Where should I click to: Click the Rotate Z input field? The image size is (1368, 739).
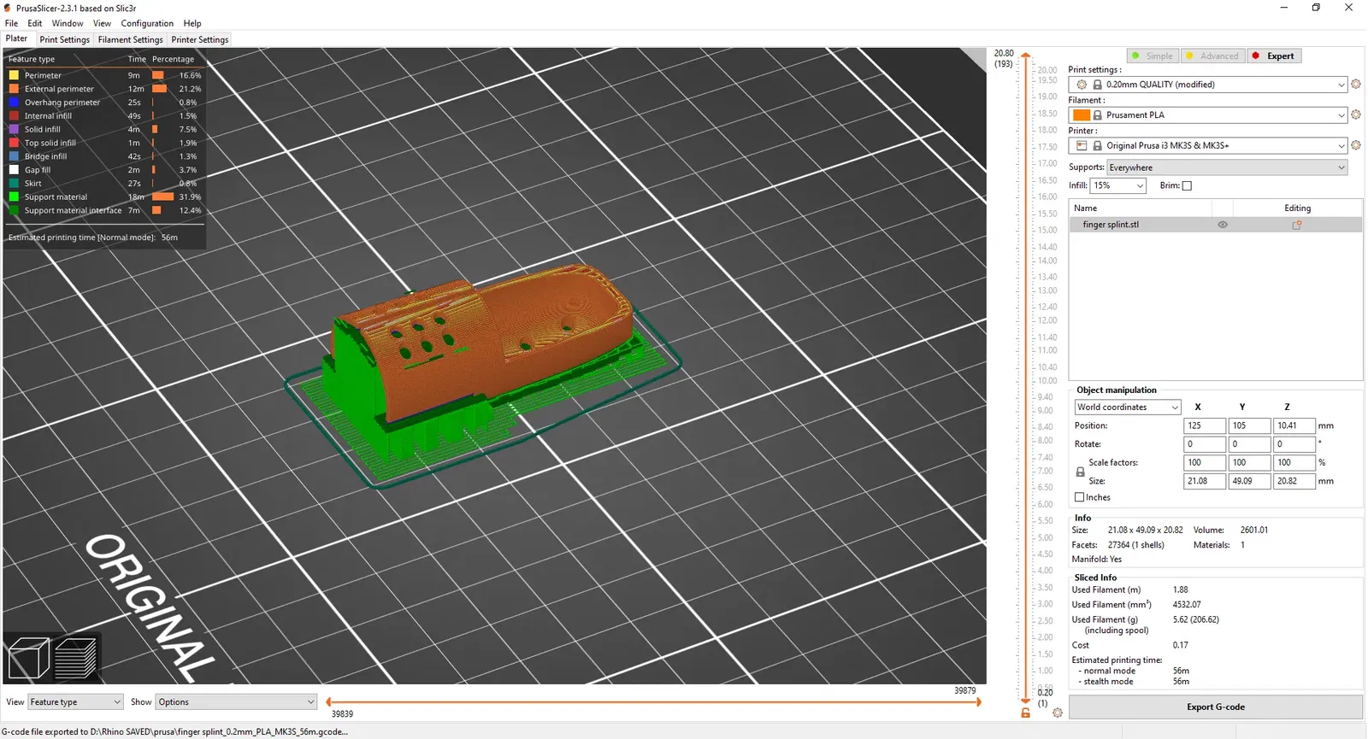click(x=1294, y=444)
